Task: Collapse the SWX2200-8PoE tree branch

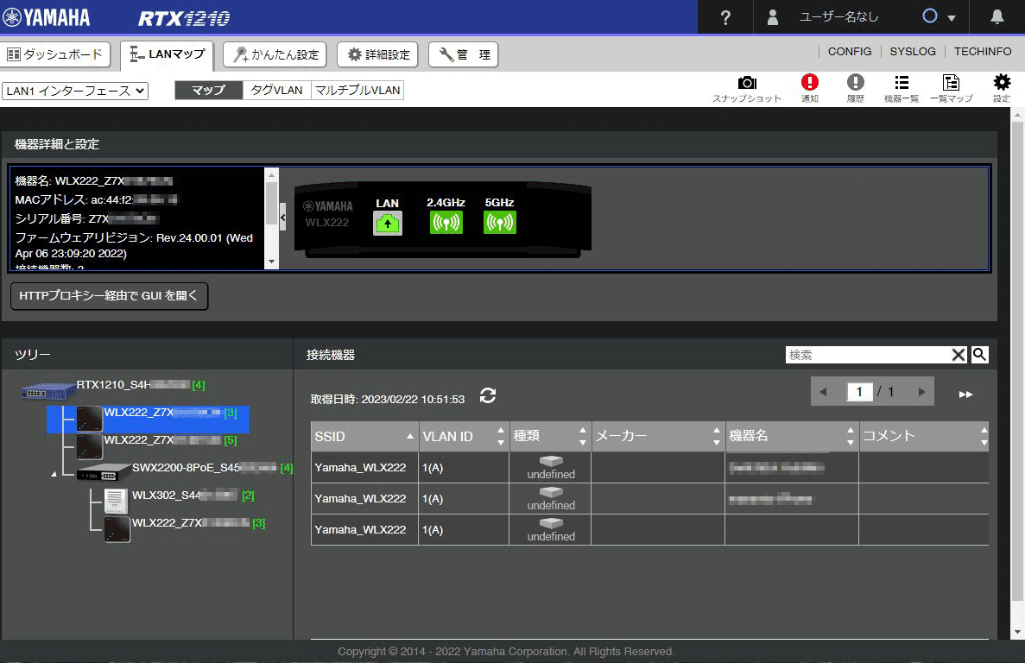Action: coord(54,472)
